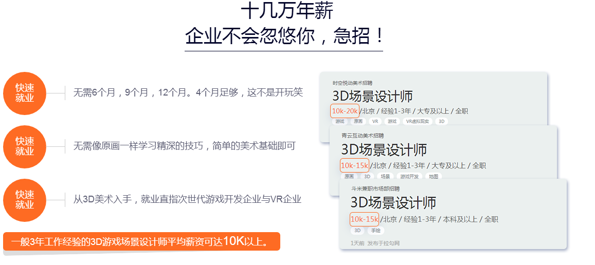Open the 3D场景设计师 title in 时空悦动 card
This screenshot has height=265, width=595.
(372, 96)
